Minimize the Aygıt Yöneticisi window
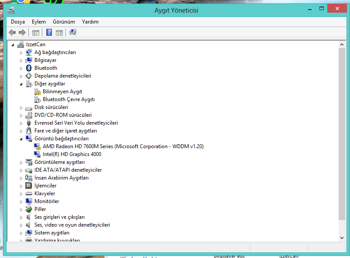350x258 pixels. point(310,9)
